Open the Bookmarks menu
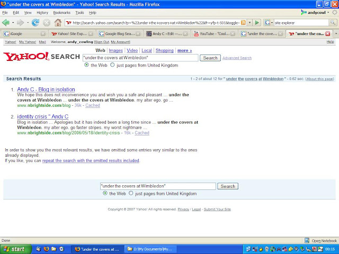The height and width of the screenshot is (254, 339). point(62,13)
